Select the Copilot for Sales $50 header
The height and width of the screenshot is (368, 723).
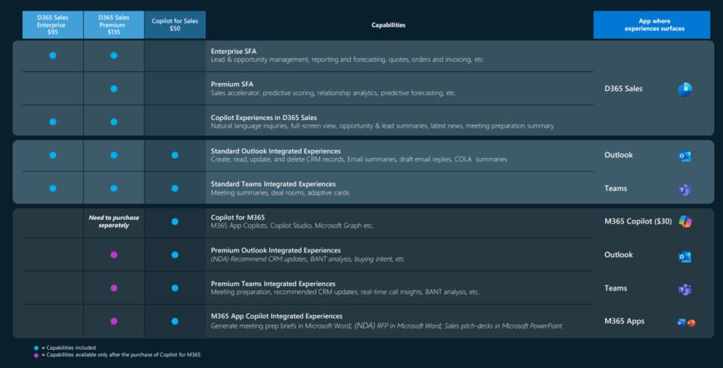point(175,25)
